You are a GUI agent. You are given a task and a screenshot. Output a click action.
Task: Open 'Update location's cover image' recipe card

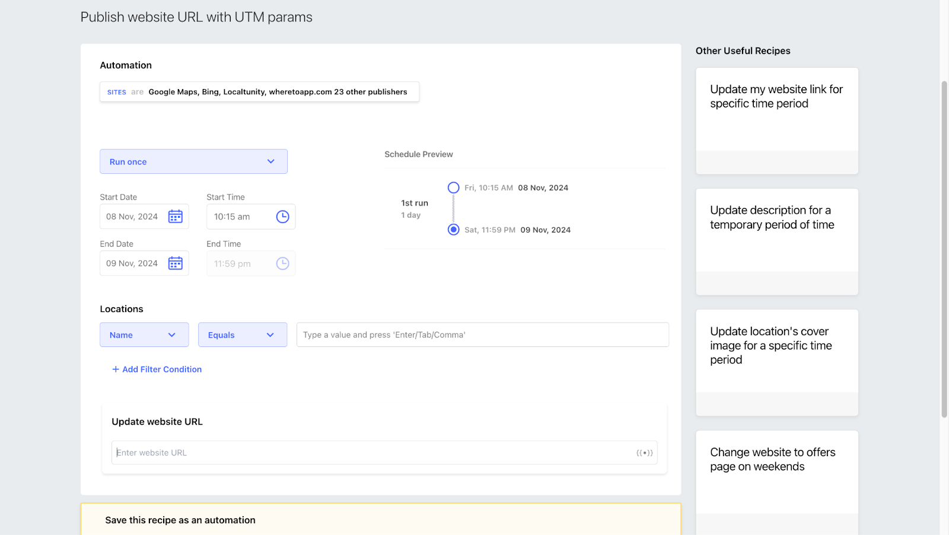777,363
